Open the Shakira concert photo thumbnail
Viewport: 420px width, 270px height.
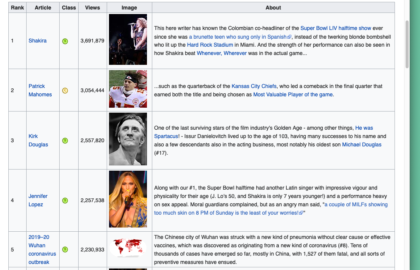point(128,39)
